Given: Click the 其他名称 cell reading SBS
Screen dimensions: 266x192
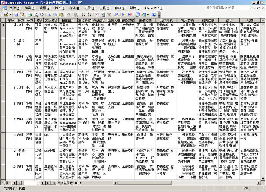Looking at the screenshot, I should point(51,140).
